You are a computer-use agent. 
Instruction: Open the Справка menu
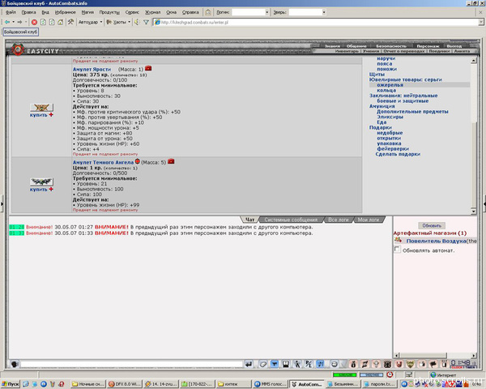[190, 12]
